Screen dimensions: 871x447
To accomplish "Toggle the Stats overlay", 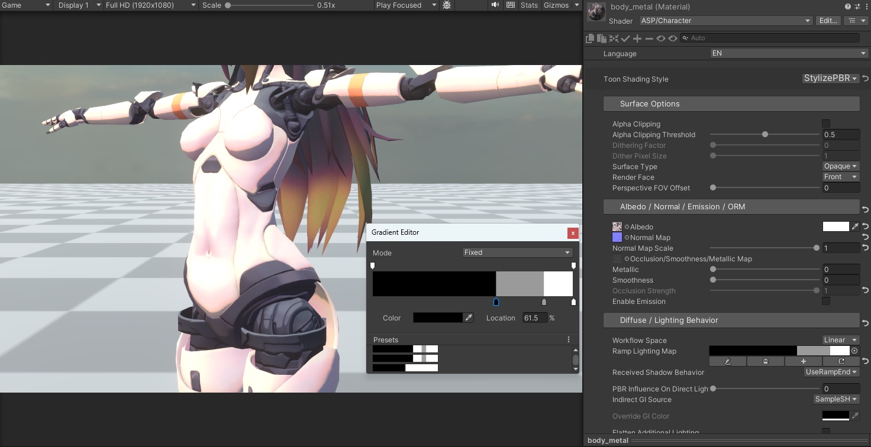I will tap(529, 5).
